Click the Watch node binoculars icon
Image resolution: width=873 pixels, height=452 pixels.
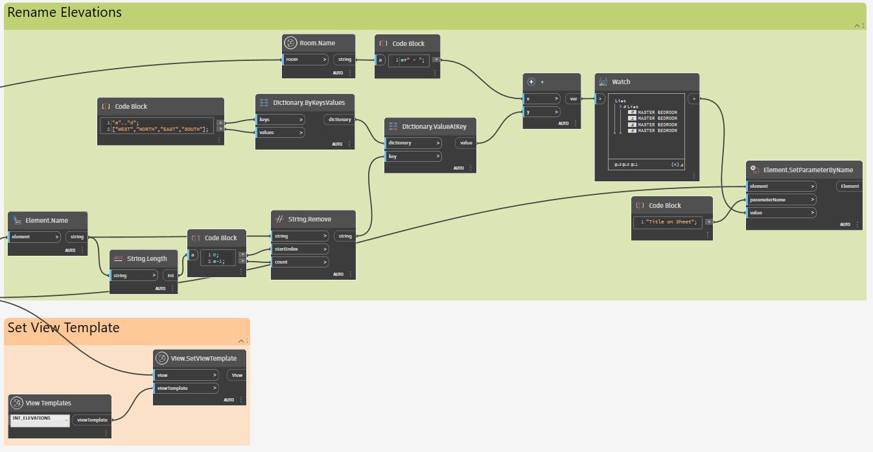pos(603,82)
